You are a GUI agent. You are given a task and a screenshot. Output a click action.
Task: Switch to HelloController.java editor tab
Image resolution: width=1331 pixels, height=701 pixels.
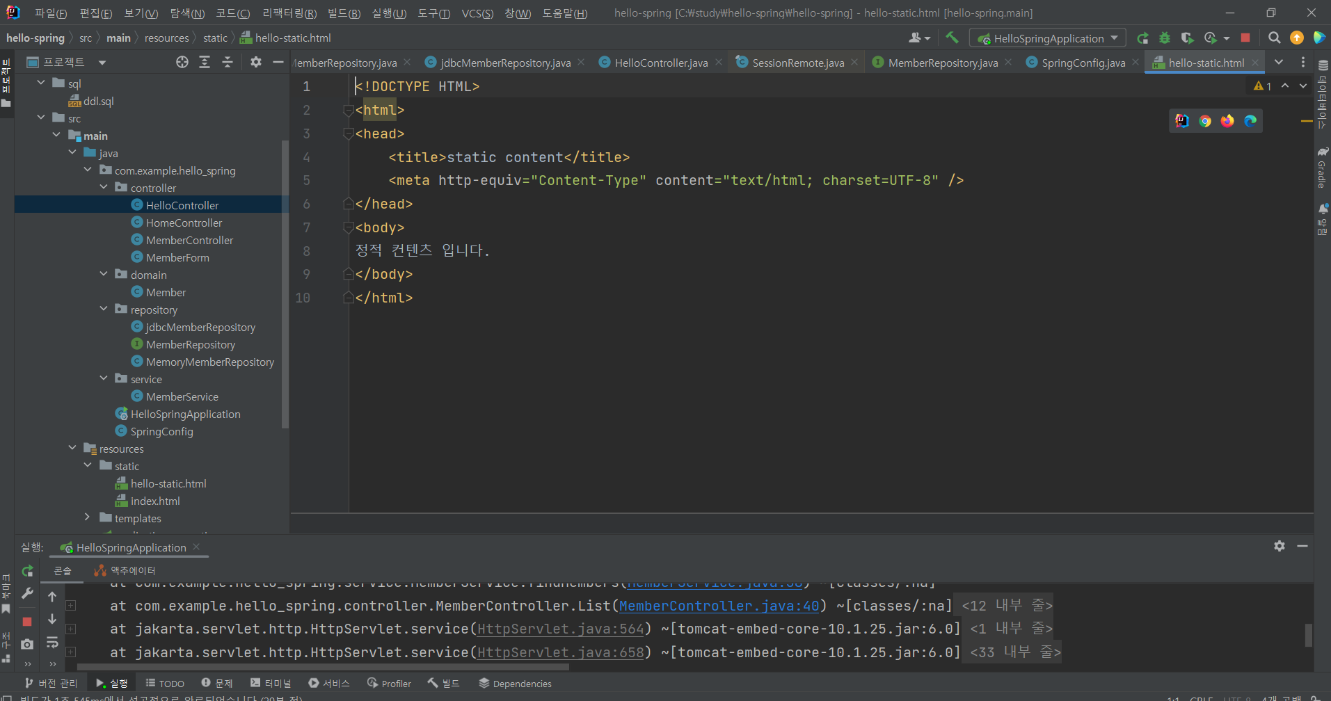pos(661,63)
